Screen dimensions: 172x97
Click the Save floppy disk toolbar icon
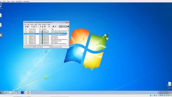[28, 26]
